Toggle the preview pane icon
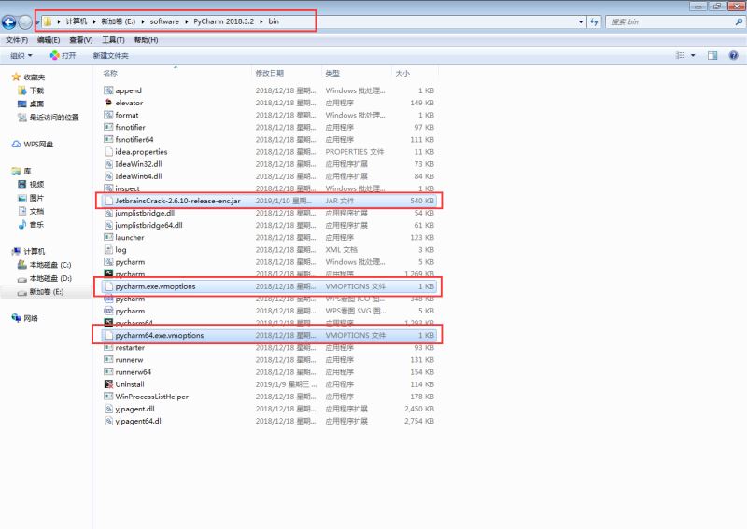Viewport: 747px width, 529px height. [x=712, y=56]
